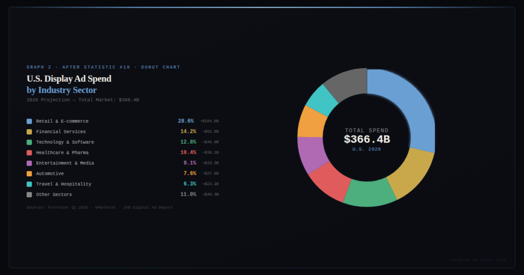
Task: Click the 28.6% Retail percentage value
Action: [x=186, y=121]
